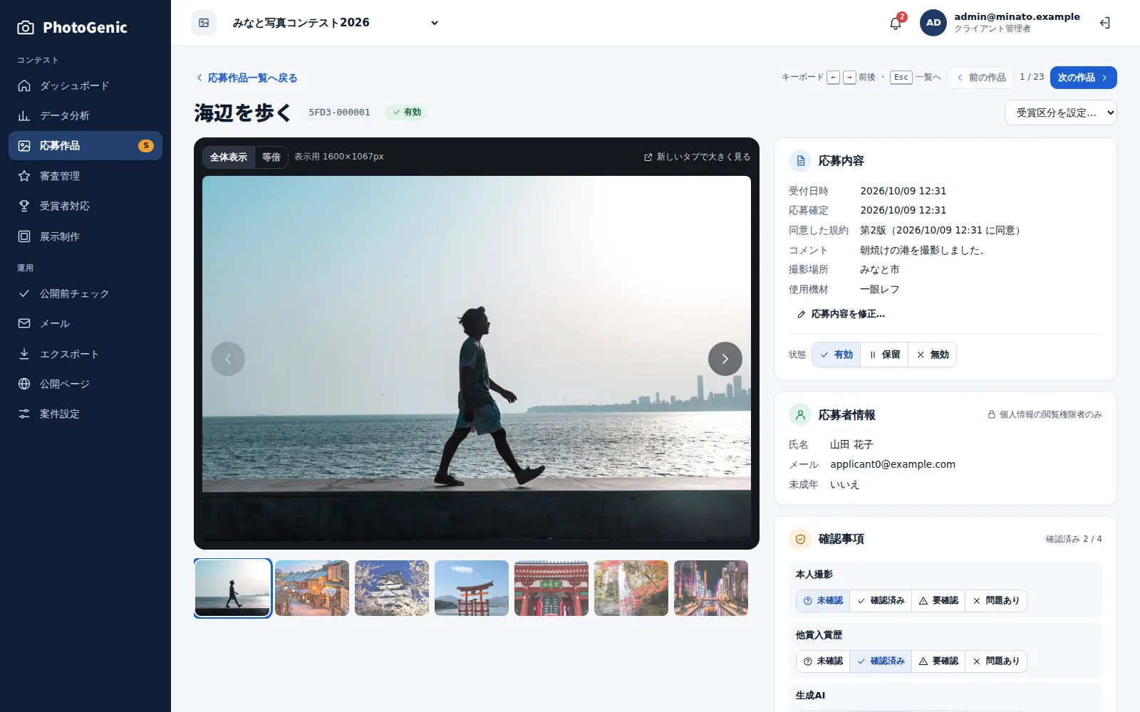This screenshot has height=712, width=1140.
Task: Show next image with right arrow
Action: coord(725,359)
